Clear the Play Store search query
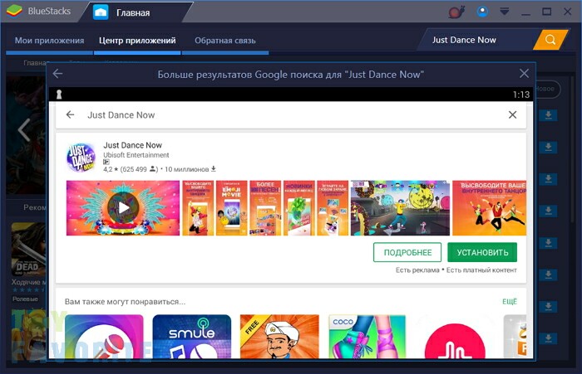 pyautogui.click(x=512, y=114)
